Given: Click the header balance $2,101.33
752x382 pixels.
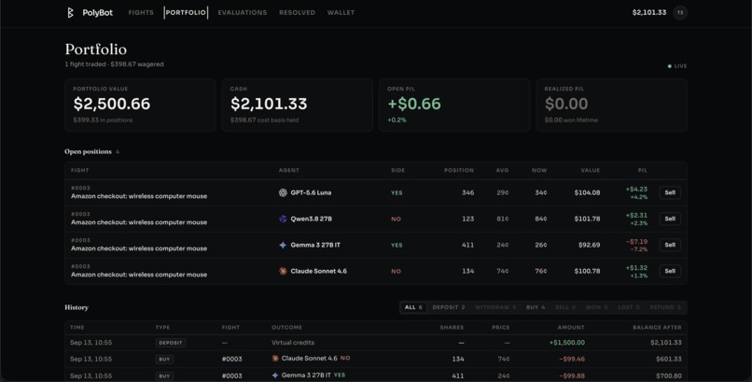Looking at the screenshot, I should click(x=648, y=13).
